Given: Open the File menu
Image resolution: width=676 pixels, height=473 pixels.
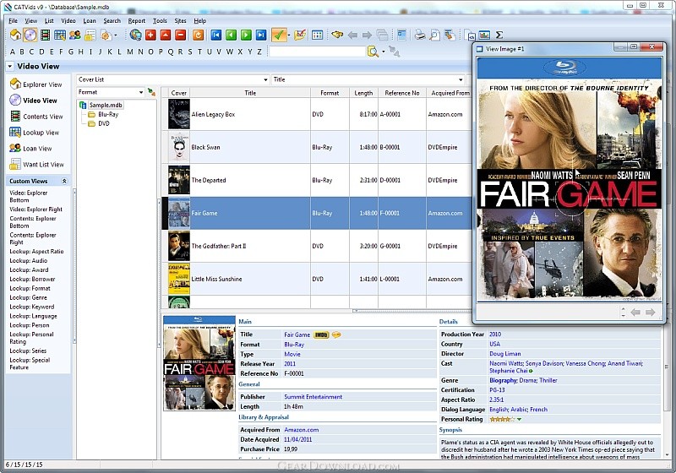Looking at the screenshot, I should [x=14, y=20].
